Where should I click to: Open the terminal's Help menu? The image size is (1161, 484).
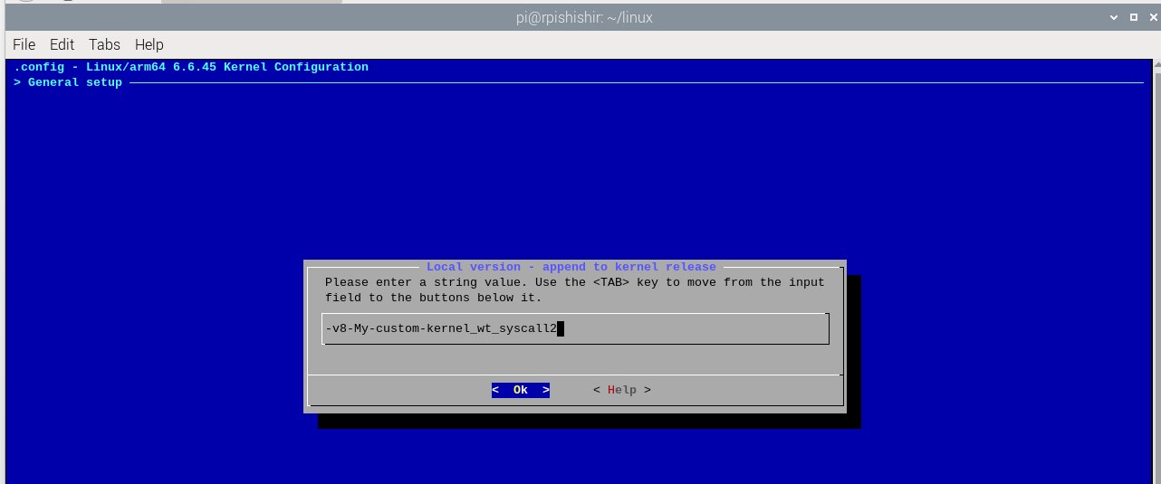point(149,44)
